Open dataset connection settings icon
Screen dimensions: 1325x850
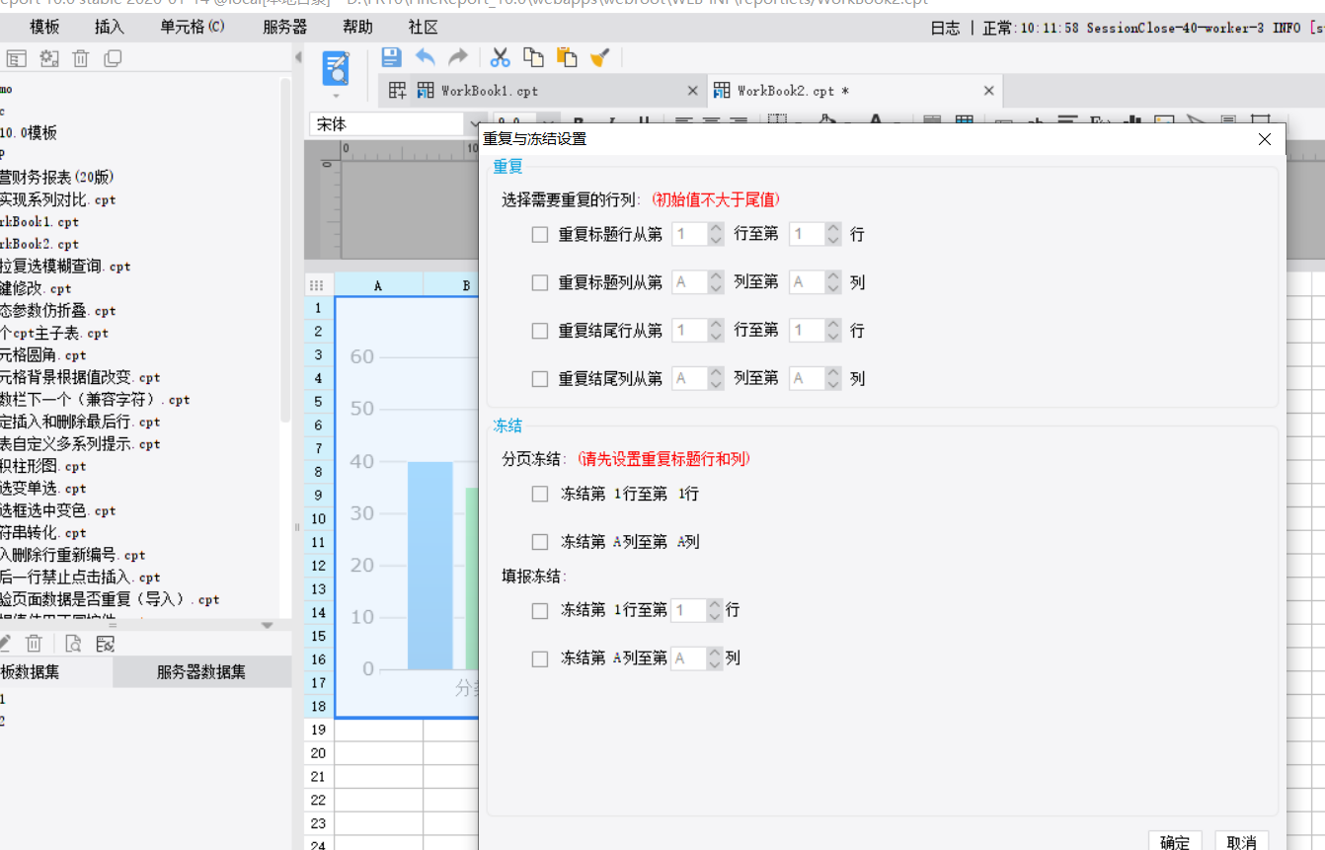[106, 644]
